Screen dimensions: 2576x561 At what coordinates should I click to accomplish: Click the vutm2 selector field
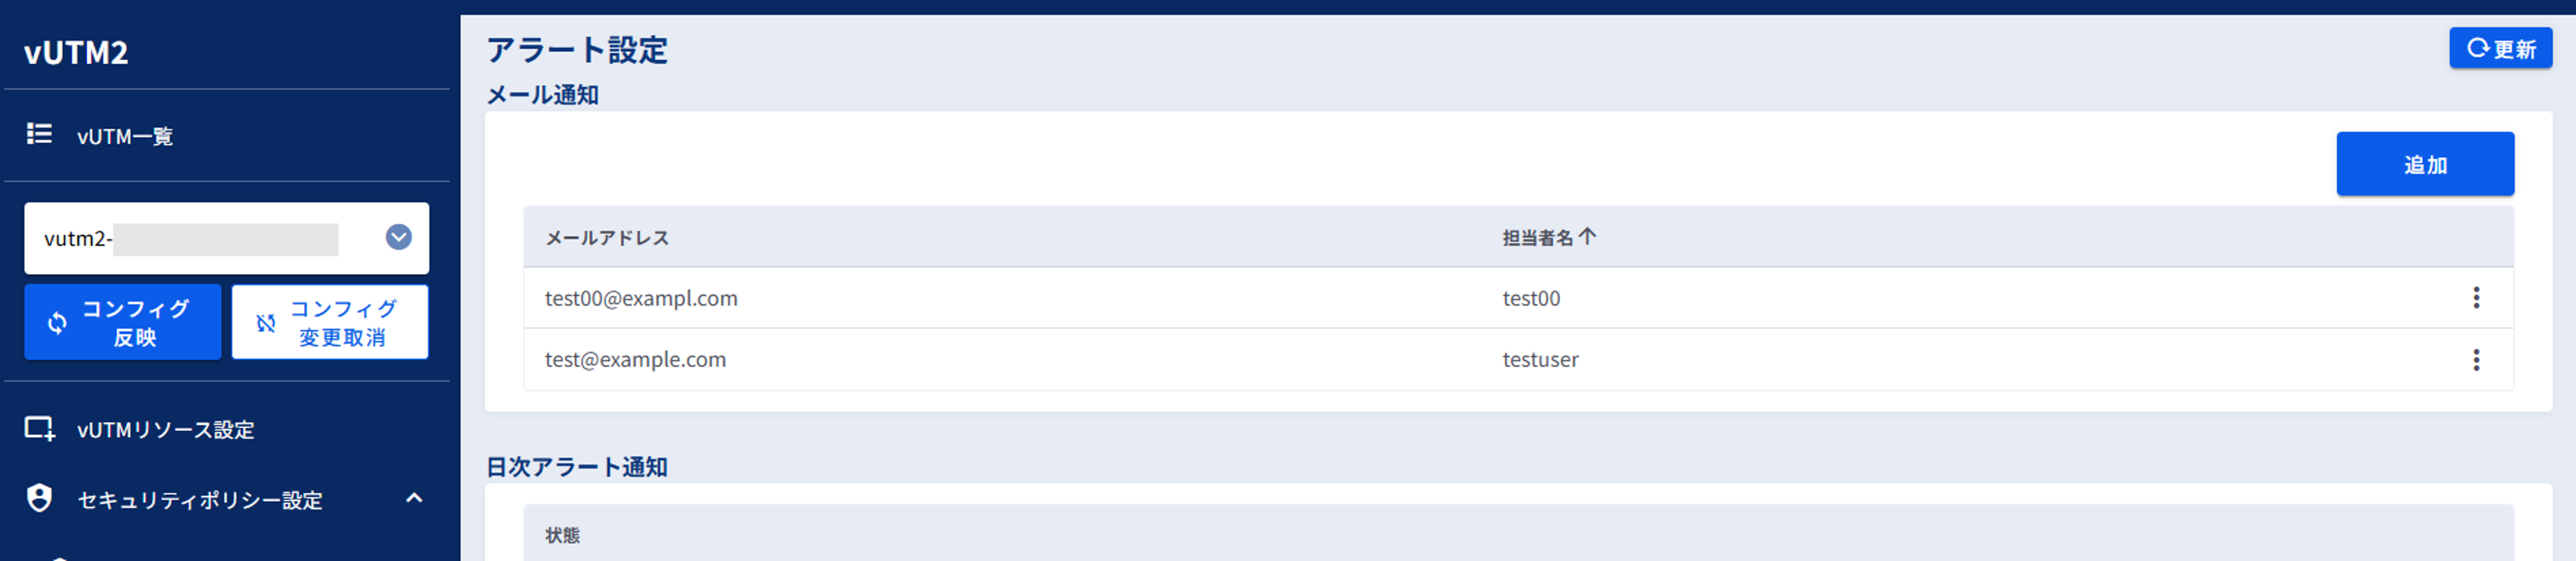227,238
